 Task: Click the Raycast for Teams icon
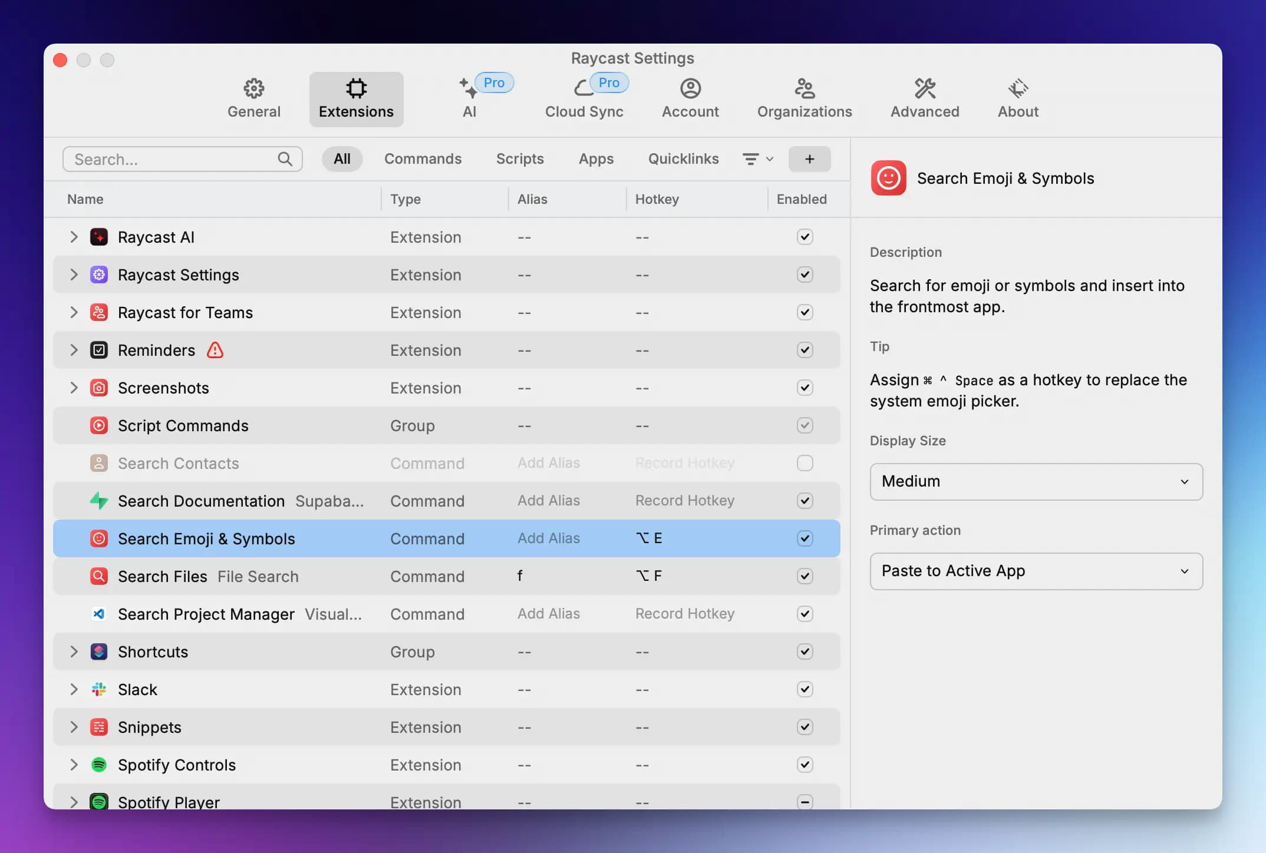point(99,312)
